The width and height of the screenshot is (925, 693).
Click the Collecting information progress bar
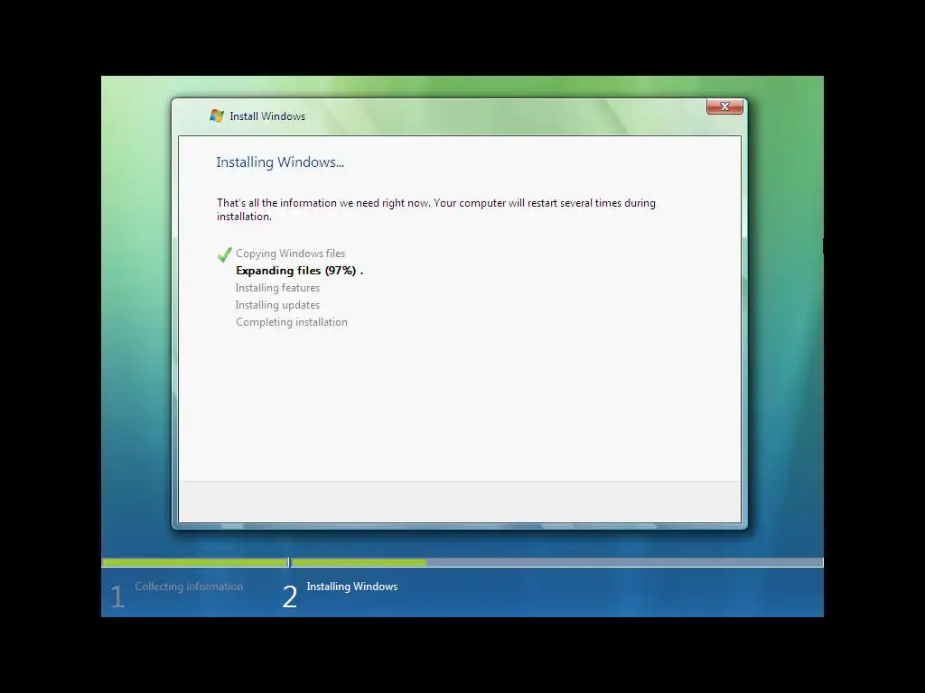(195, 563)
